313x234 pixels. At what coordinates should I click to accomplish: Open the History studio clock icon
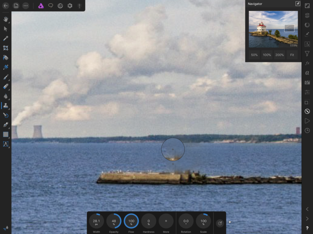click(307, 130)
